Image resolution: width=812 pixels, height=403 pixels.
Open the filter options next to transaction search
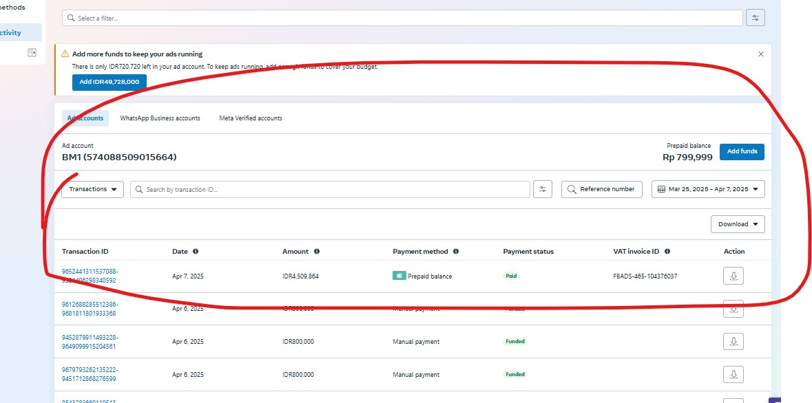pyautogui.click(x=543, y=189)
